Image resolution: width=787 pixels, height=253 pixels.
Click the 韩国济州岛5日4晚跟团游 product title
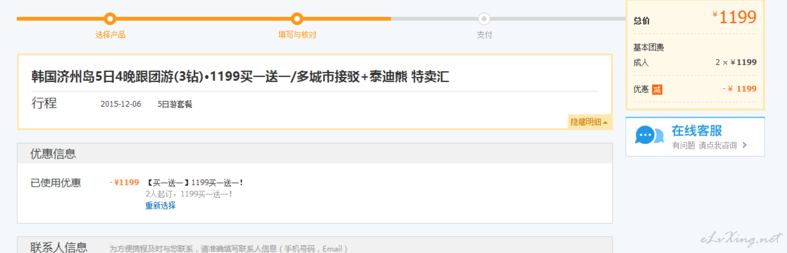[x=240, y=76]
